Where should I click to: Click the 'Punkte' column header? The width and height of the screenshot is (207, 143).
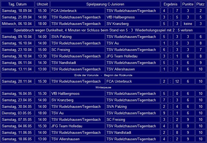[188, 4]
